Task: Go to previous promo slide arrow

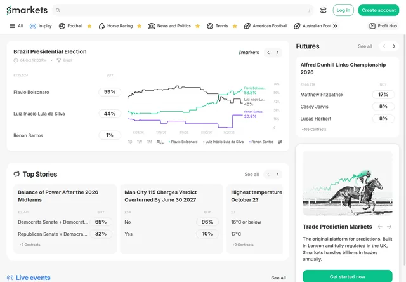Action: pyautogui.click(x=380, y=227)
